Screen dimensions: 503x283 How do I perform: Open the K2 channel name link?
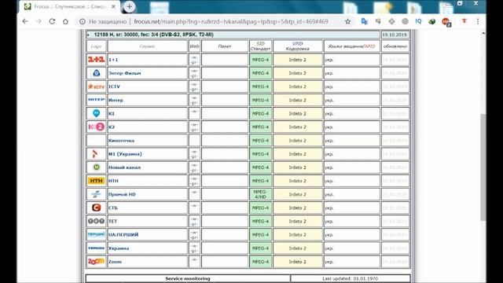coord(112,127)
